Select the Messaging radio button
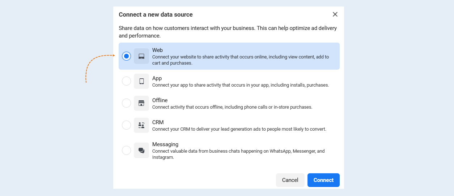Viewport: 454px width, 196px height. [126, 150]
